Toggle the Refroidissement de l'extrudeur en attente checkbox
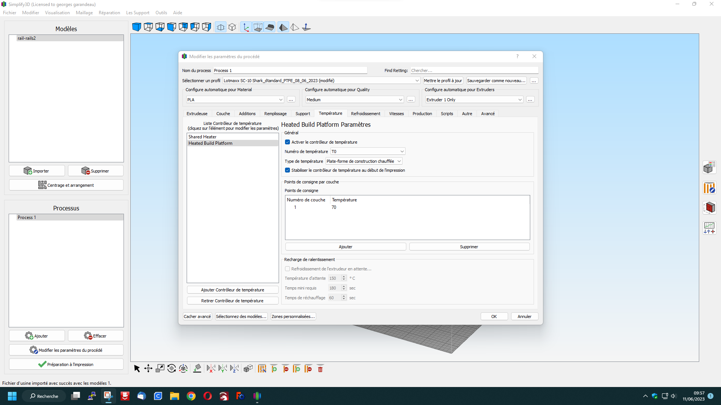This screenshot has width=721, height=405. (288, 269)
